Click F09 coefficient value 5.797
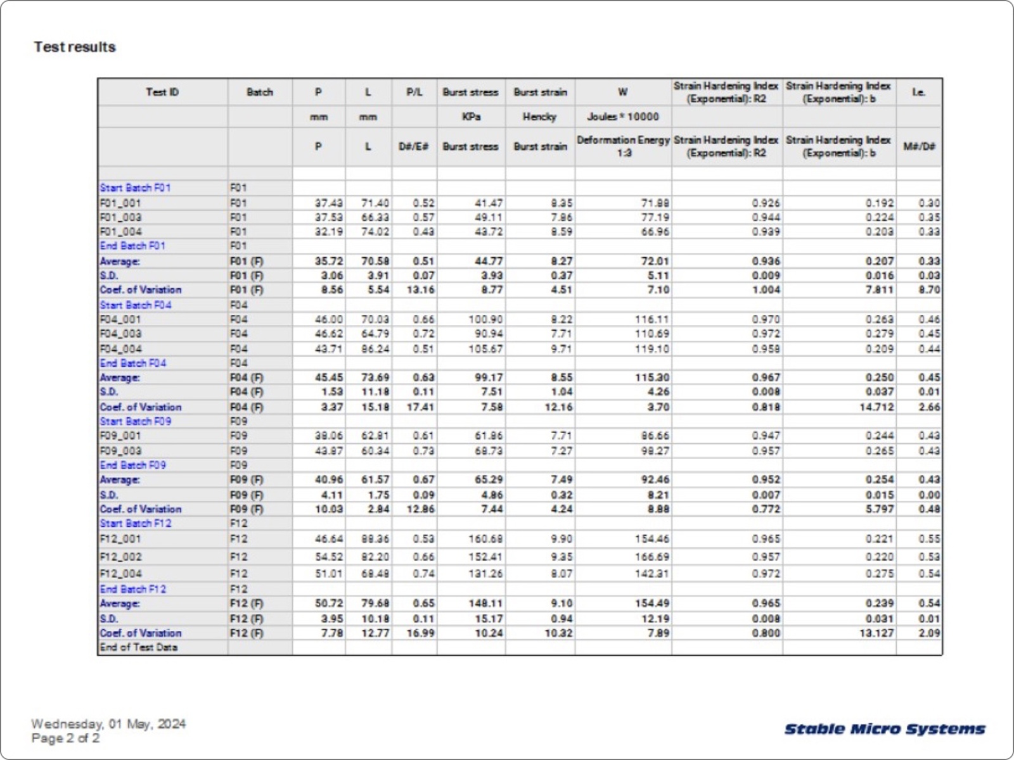 tap(880, 509)
